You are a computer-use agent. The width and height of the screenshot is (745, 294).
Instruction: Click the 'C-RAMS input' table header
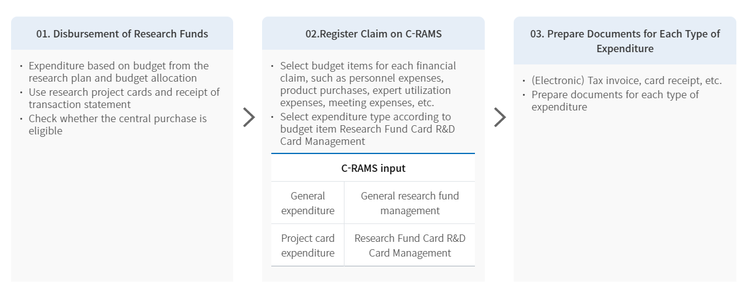373,168
